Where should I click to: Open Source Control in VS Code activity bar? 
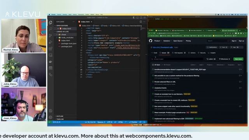pos(51,35)
